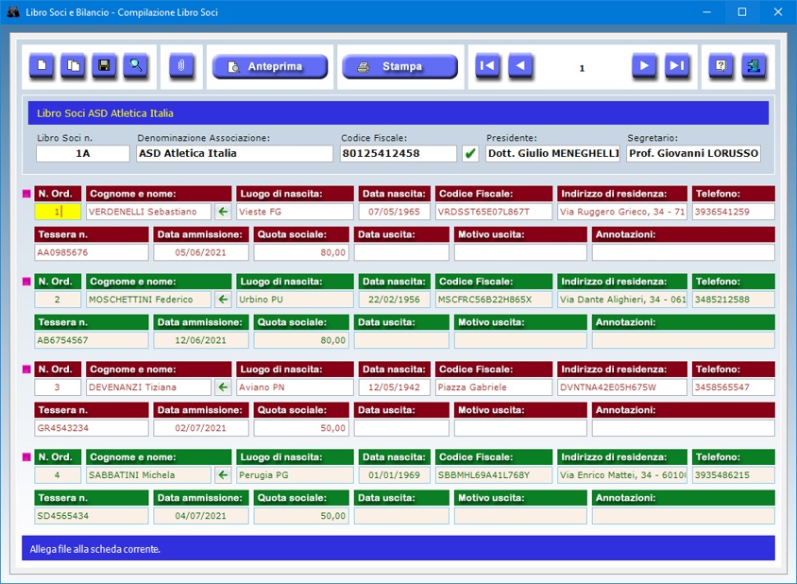Click arrow button beside VERDENELLI Sebastiano
This screenshot has height=584, width=797.
(223, 212)
